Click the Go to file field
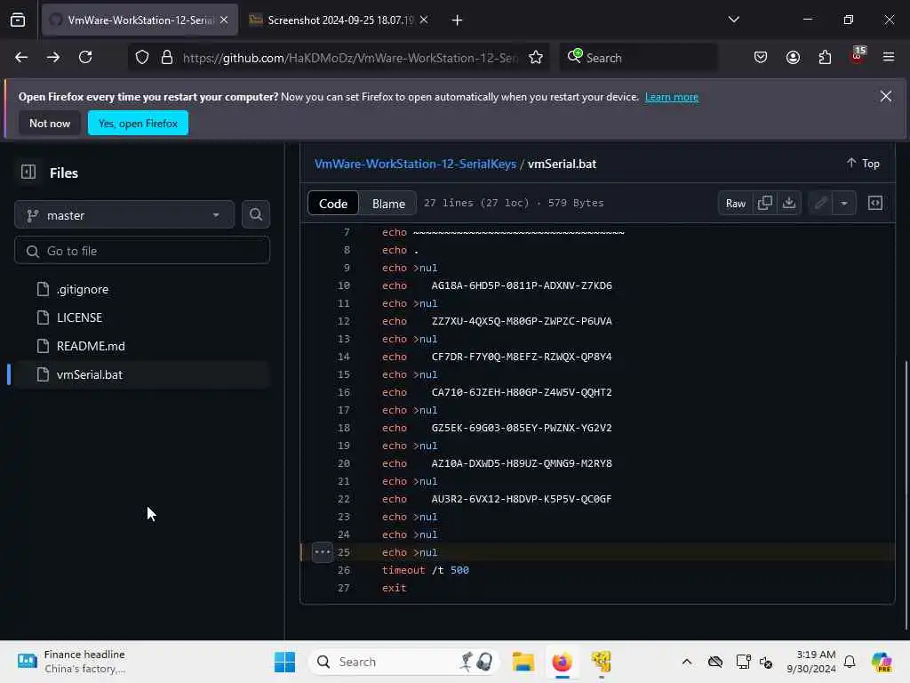The image size is (910, 683). (x=142, y=251)
